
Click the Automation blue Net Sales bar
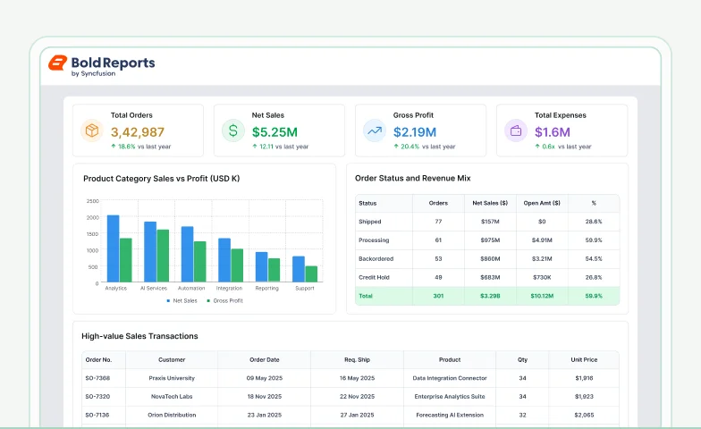(x=188, y=254)
